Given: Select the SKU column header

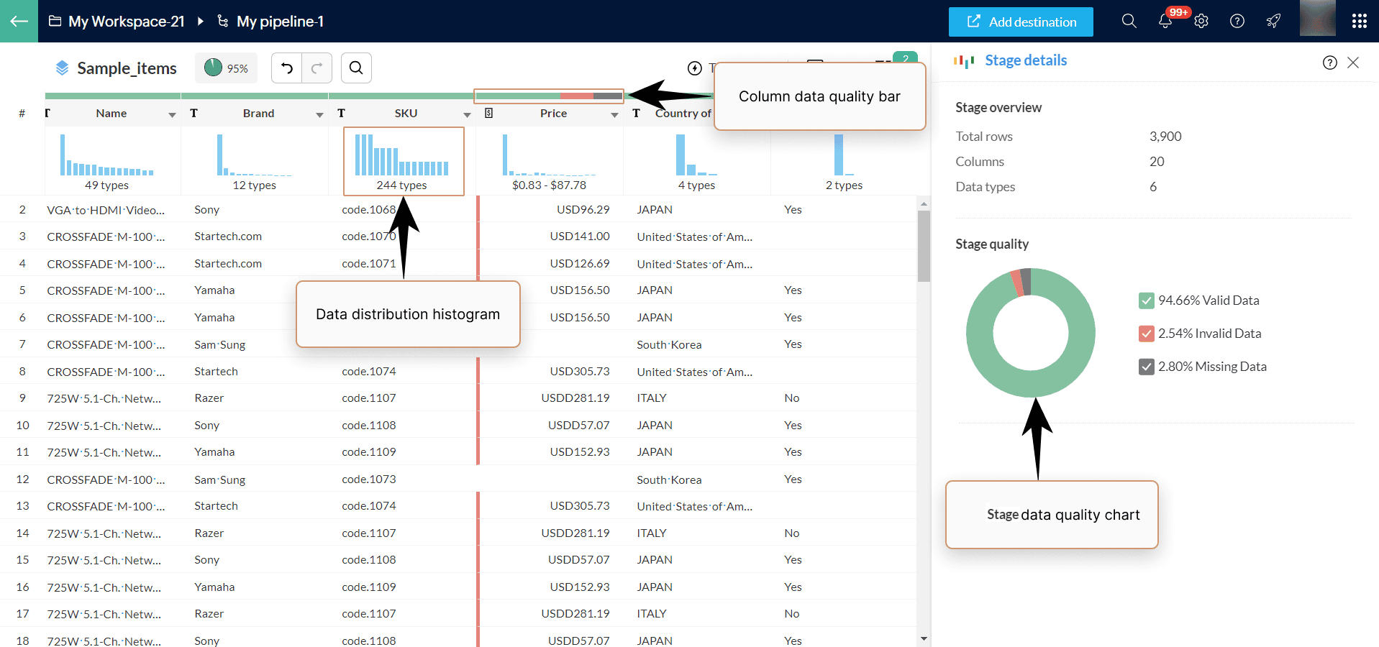Looking at the screenshot, I should pos(406,114).
